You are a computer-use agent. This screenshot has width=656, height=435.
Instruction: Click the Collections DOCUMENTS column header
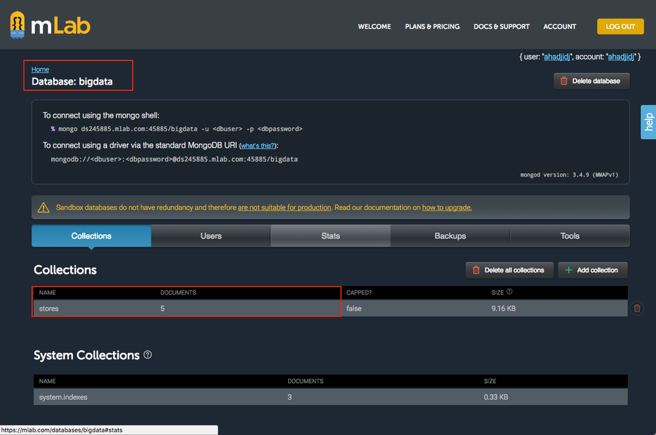[x=178, y=293]
